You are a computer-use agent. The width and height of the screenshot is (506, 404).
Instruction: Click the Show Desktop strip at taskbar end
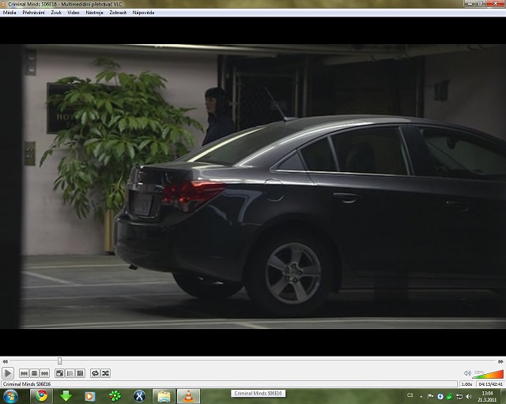(x=504, y=396)
